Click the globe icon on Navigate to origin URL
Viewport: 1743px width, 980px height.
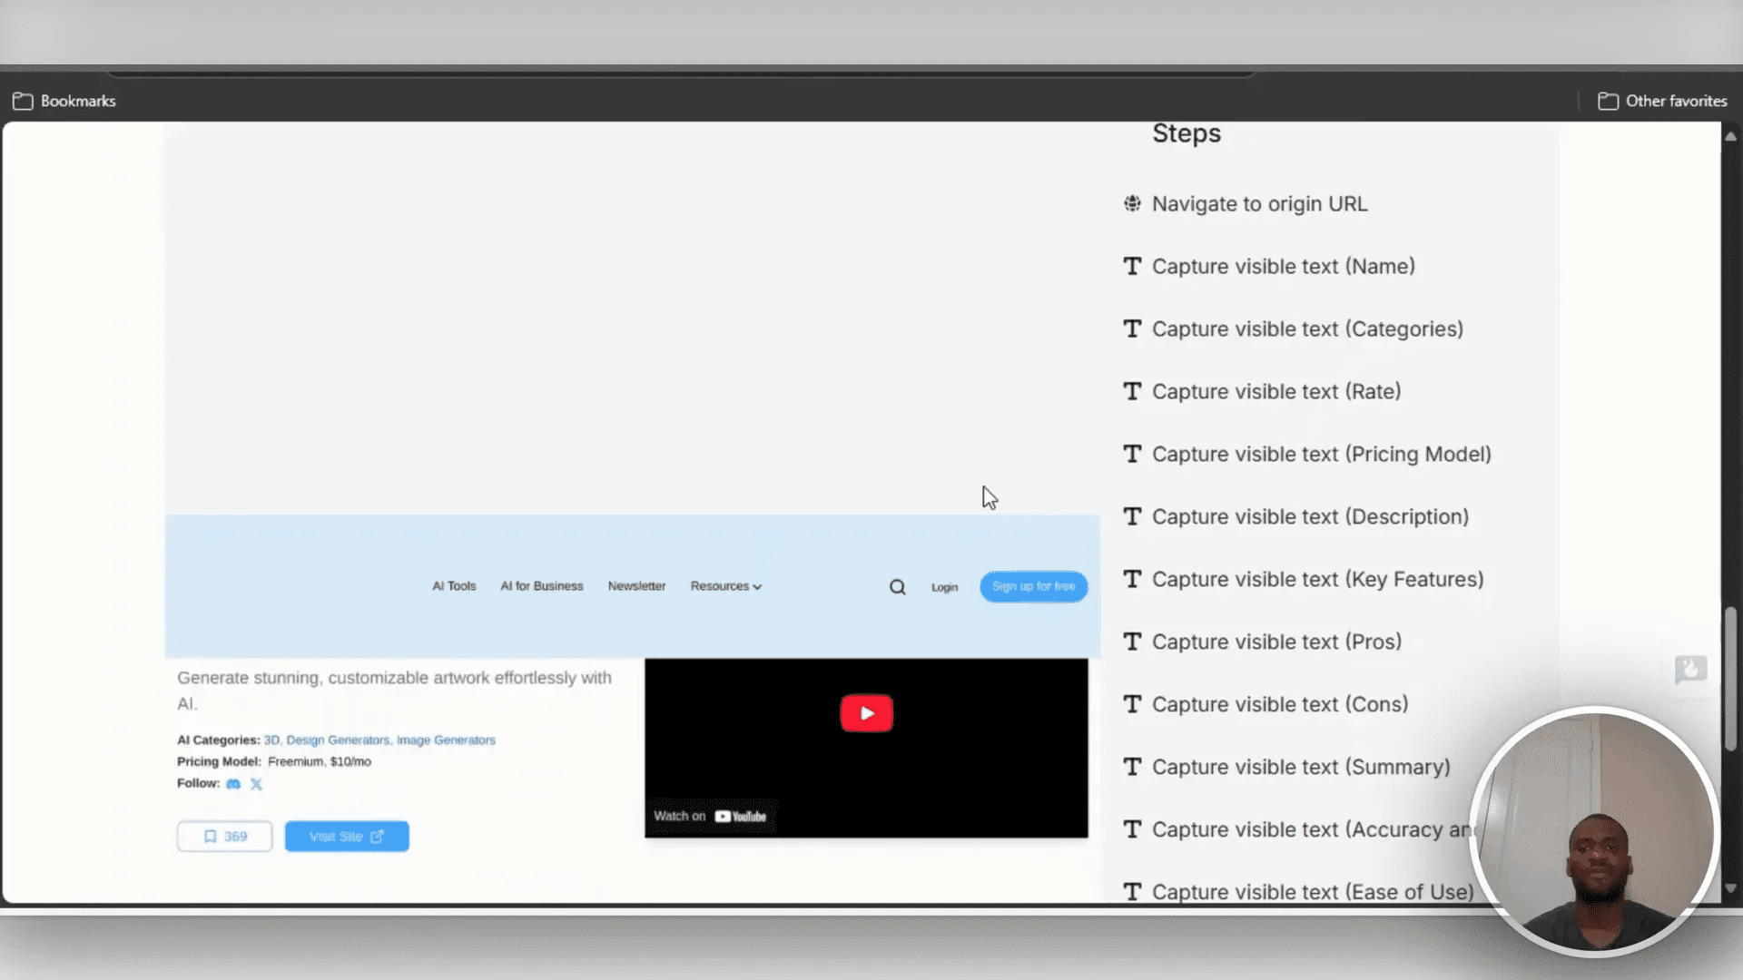1132,203
